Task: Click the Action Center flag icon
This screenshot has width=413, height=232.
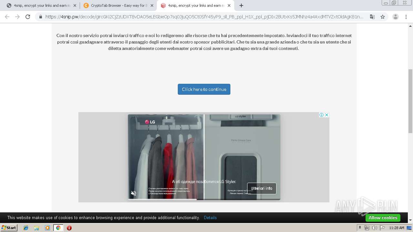Action: (382, 228)
